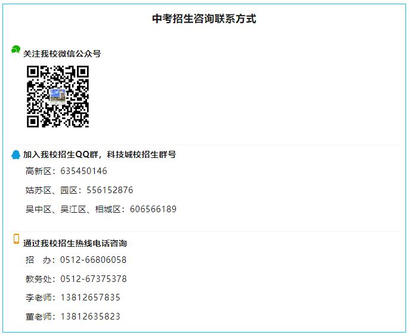Click the orange mobile phone icon
This screenshot has height=335, width=409.
[x=16, y=239]
